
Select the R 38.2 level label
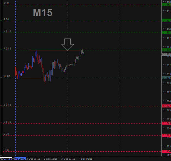(x=7, y=49)
